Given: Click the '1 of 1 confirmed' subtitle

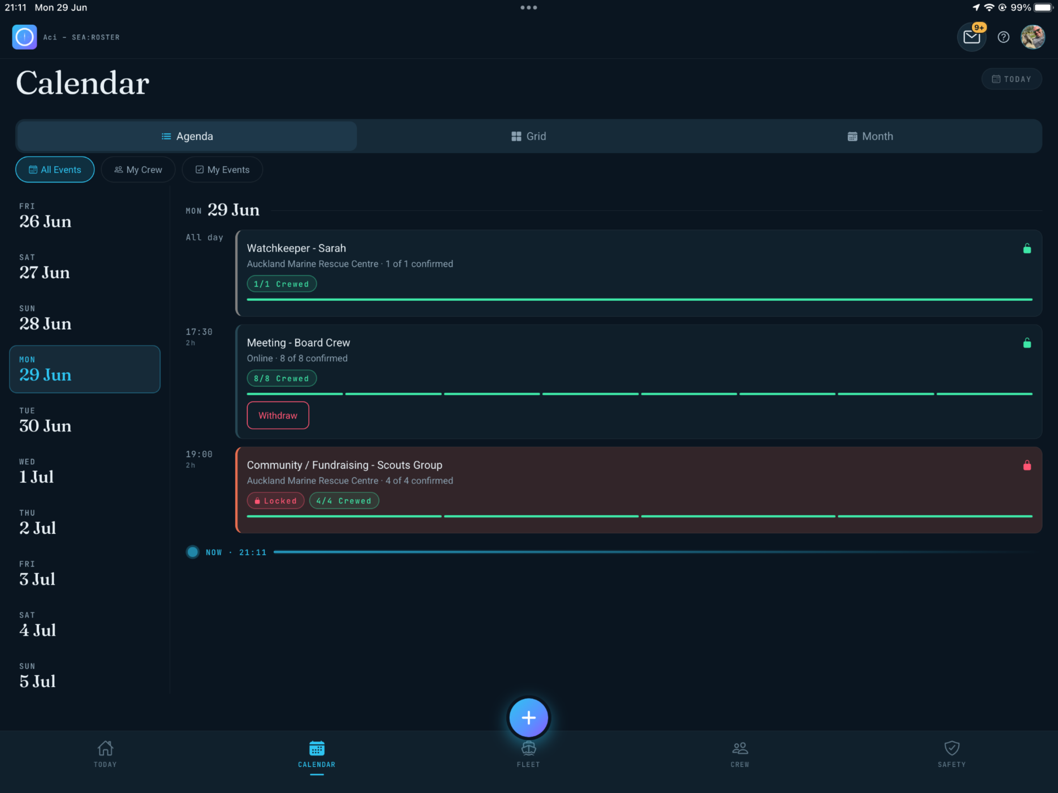Looking at the screenshot, I should click(x=419, y=264).
